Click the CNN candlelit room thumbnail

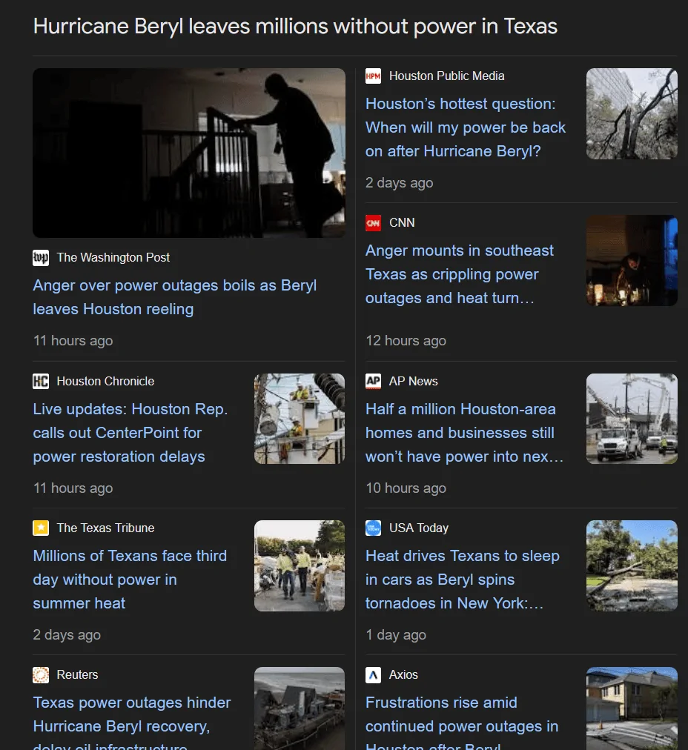point(632,261)
